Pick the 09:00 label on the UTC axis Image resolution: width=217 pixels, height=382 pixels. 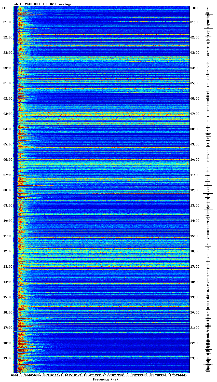195,144
